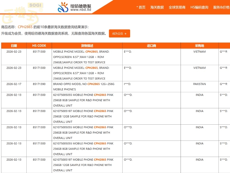The width and height of the screenshot is (230, 173).
Task: Click the sentence 升级成为会员 upgrade prompt text
Action: coord(54,33)
